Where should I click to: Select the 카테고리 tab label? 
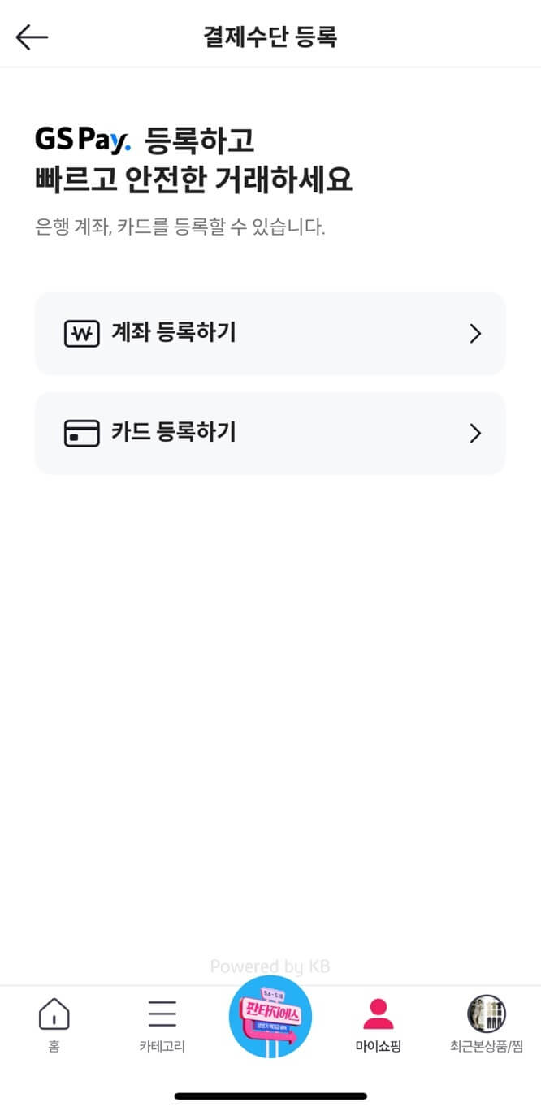(162, 1047)
